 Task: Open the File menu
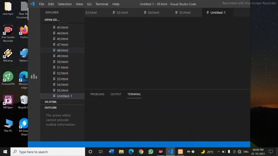[42, 4]
